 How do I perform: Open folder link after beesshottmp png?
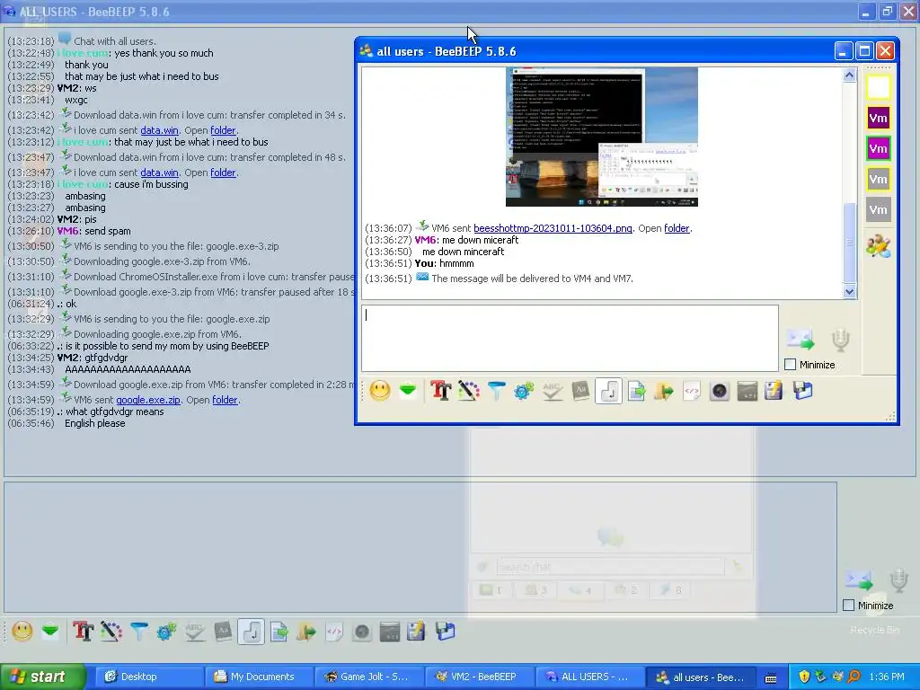point(677,228)
